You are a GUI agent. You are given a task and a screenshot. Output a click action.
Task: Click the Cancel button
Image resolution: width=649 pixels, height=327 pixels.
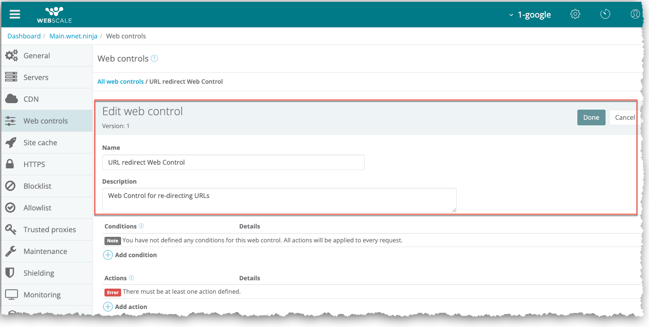(x=625, y=117)
